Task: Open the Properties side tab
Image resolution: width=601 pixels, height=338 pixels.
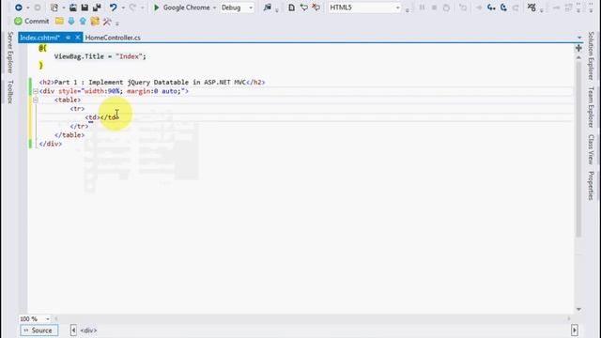Action: coord(591,186)
